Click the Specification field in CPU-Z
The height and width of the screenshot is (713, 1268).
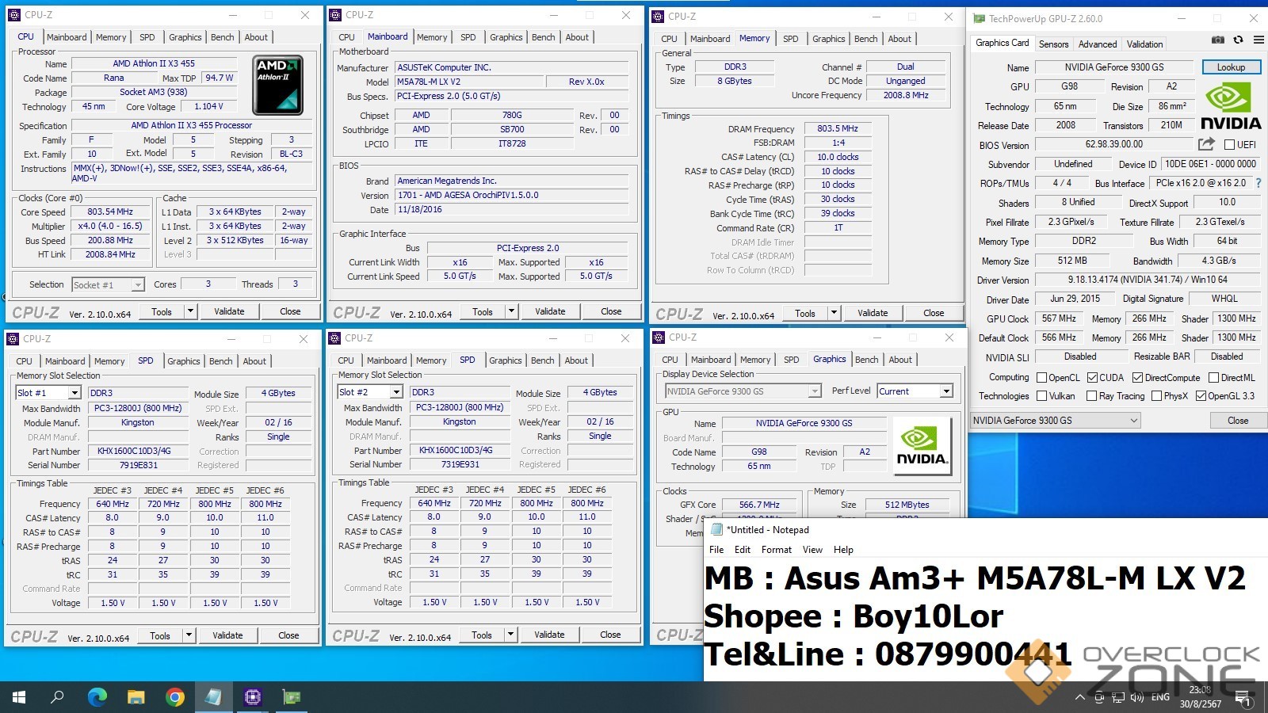click(191, 125)
